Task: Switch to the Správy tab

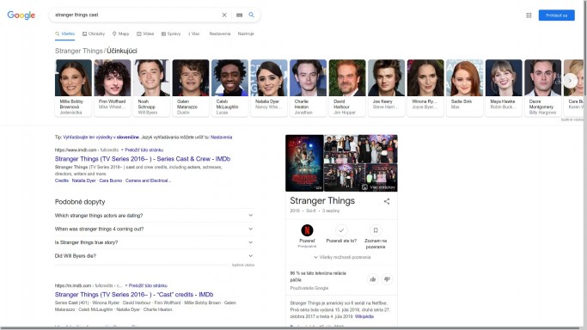Action: pyautogui.click(x=171, y=34)
